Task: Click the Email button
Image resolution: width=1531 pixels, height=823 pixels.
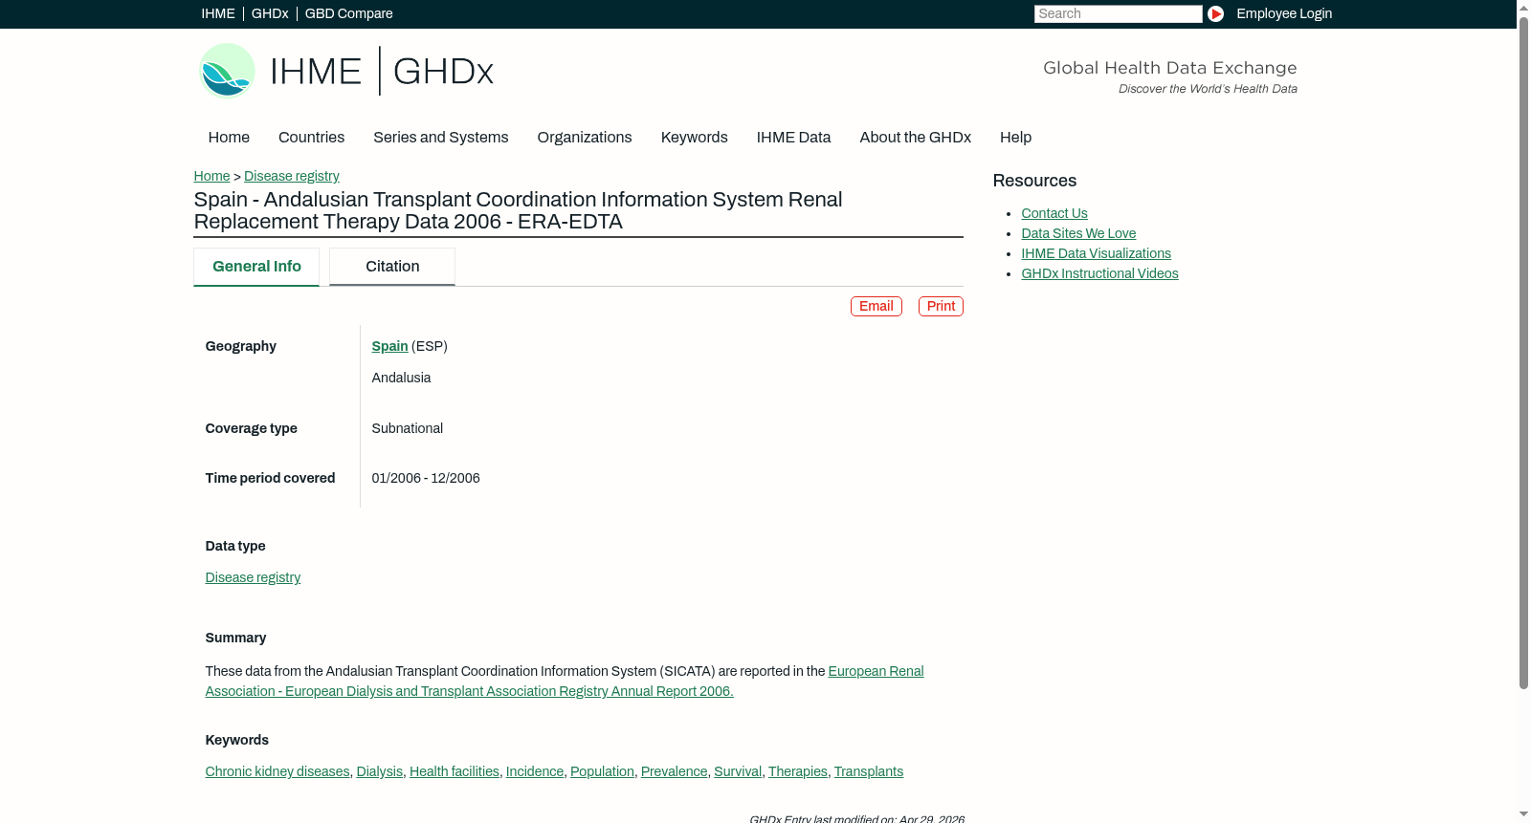Action: tap(876, 306)
